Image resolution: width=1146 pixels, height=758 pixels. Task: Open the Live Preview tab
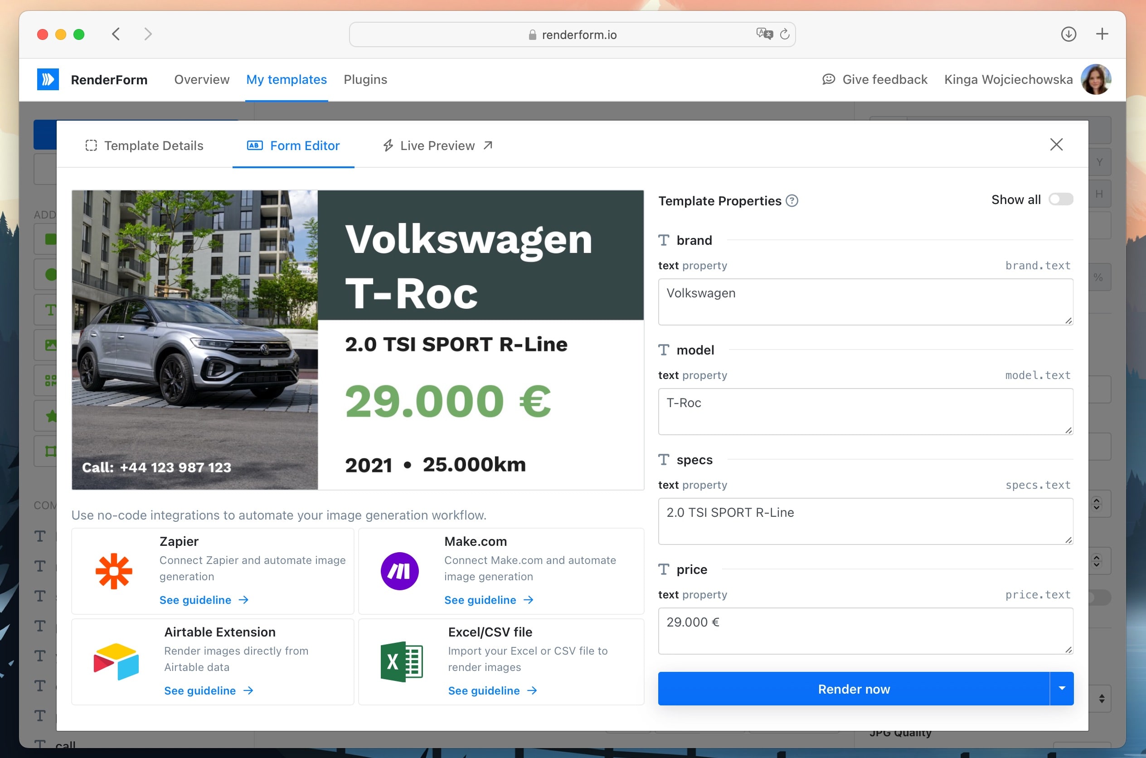pos(437,146)
